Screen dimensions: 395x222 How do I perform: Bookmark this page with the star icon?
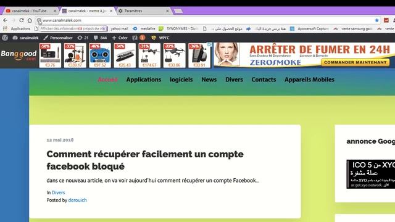click(377, 20)
